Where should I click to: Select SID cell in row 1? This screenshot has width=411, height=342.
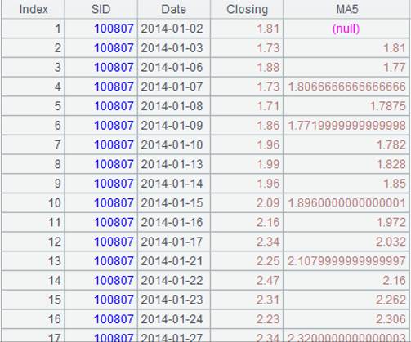(x=101, y=29)
